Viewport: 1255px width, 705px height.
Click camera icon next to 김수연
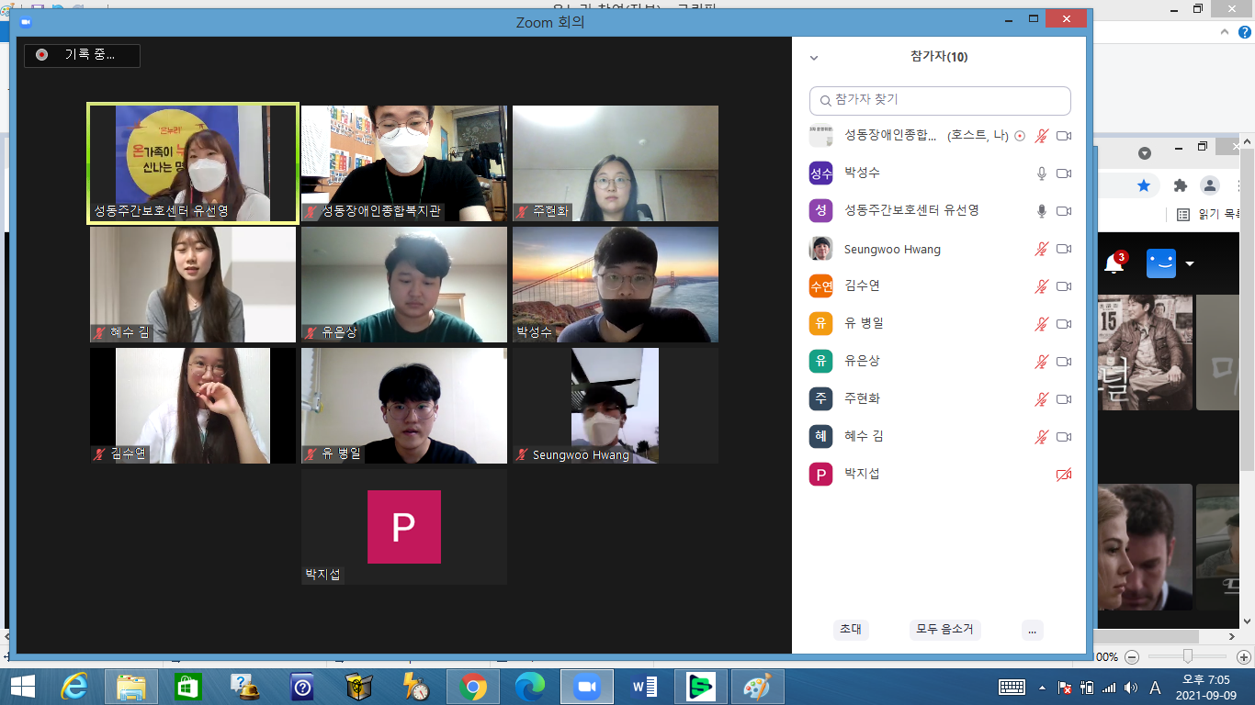1064,286
